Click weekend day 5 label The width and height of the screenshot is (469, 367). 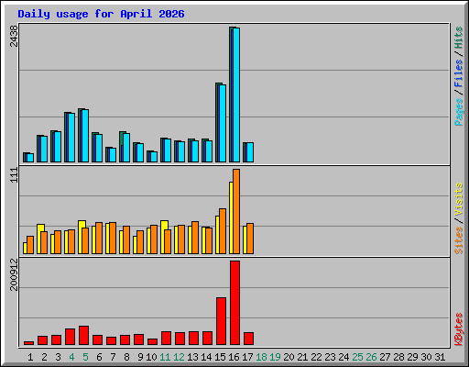pos(85,357)
